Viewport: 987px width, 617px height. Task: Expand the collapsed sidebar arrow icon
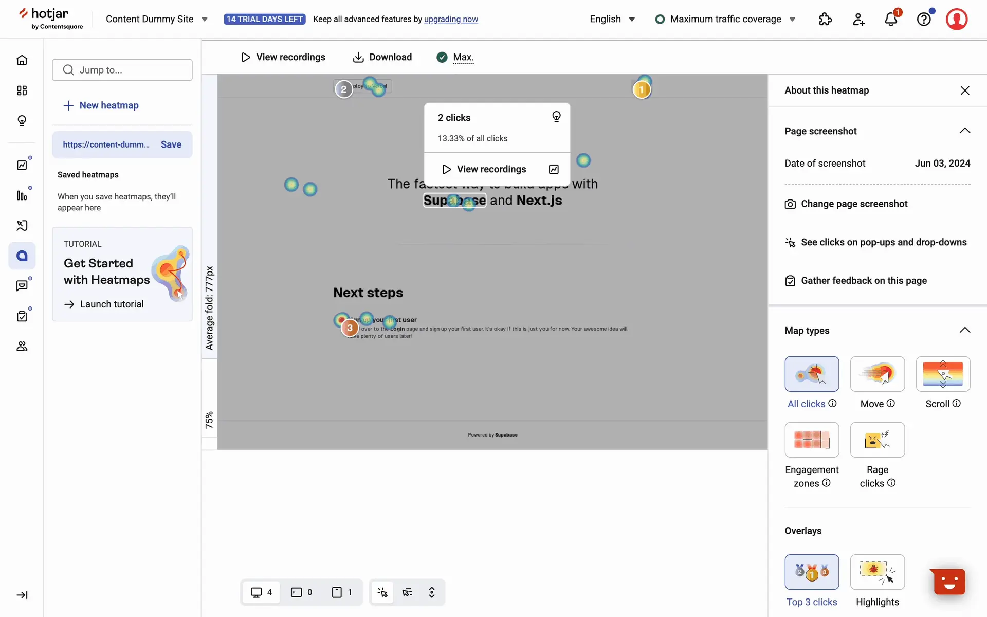[x=22, y=595]
